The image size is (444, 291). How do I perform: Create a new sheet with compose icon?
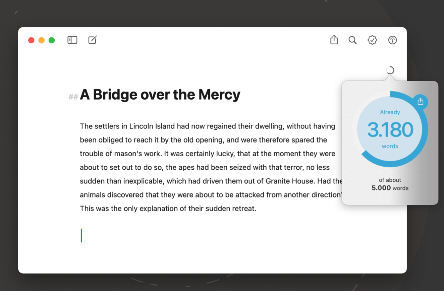coord(92,40)
